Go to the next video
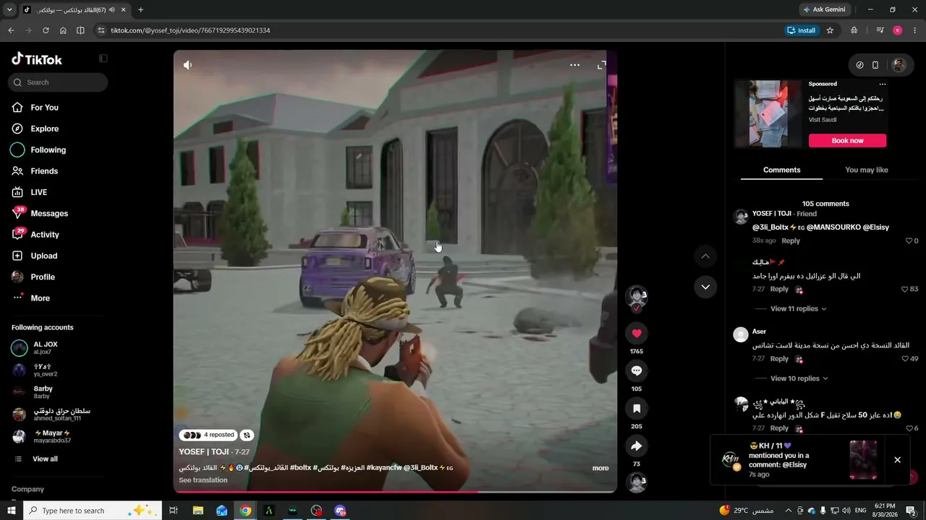 click(x=705, y=287)
